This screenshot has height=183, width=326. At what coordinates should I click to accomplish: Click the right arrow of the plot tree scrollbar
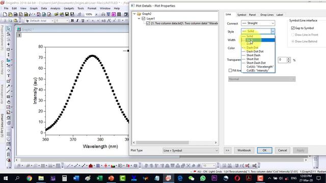point(215,142)
